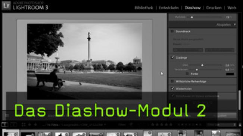Image resolution: width=243 pixels, height=136 pixels.
Task: Click the fifth star rating filter
Action: [171, 124]
